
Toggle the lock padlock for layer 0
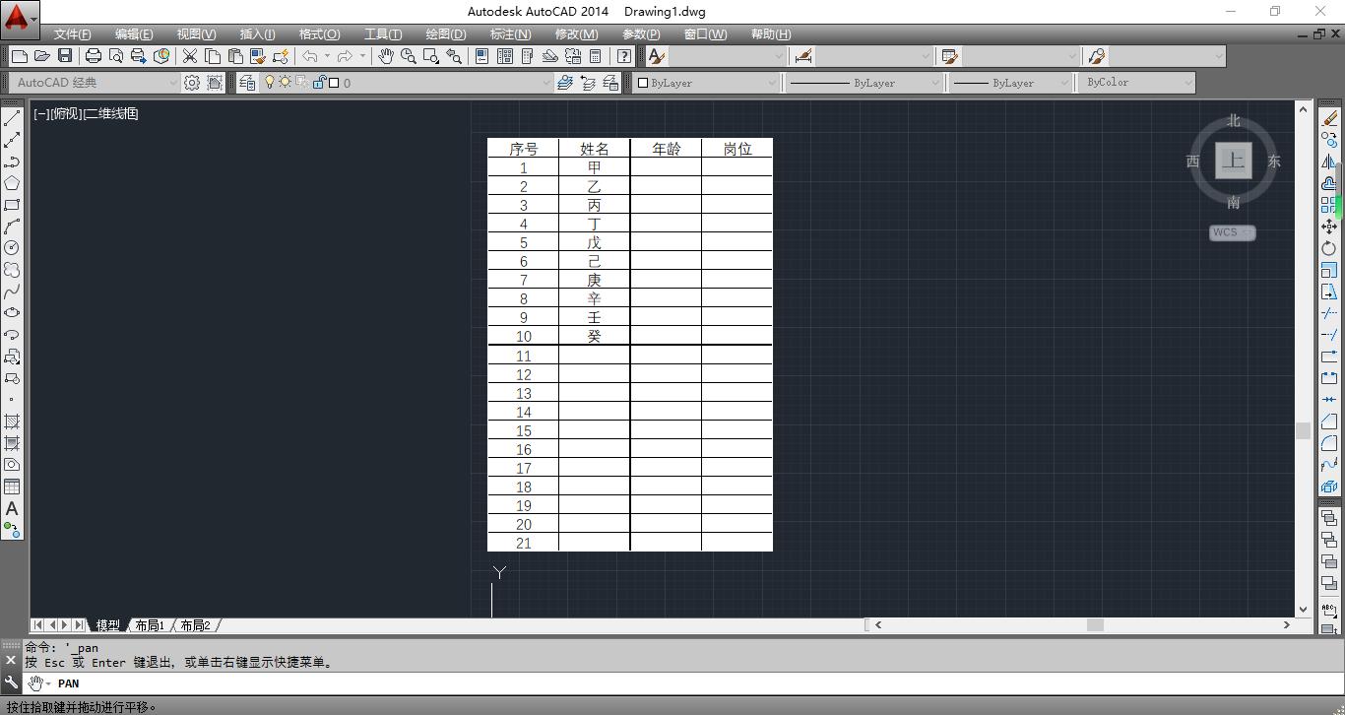319,82
